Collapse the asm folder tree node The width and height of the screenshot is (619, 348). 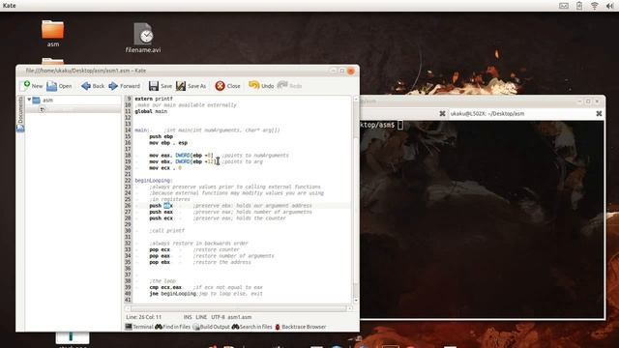(29, 100)
